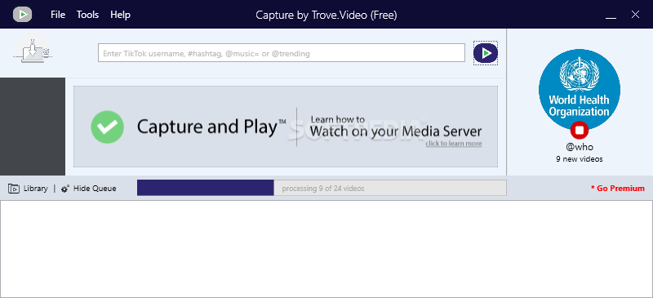Stop the @who capture with red stop button

tap(579, 131)
